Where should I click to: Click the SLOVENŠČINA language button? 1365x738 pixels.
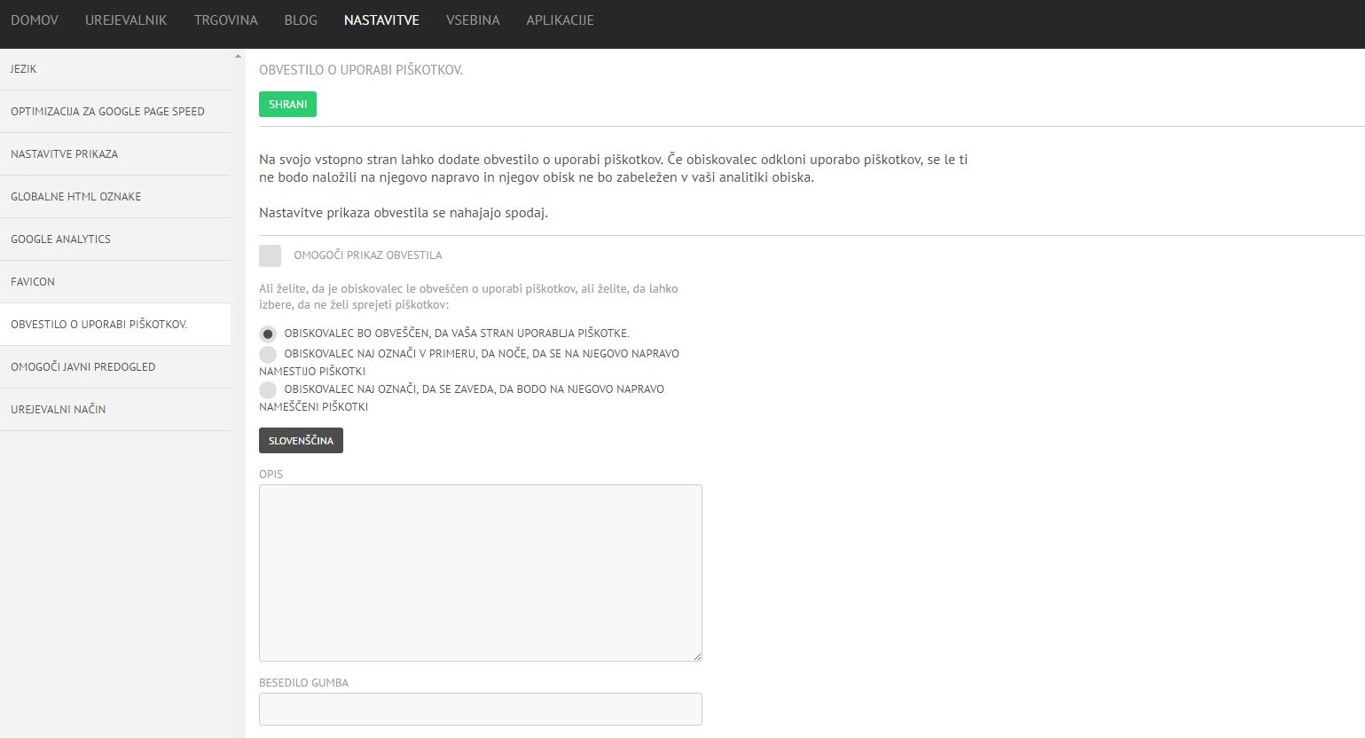(x=301, y=441)
